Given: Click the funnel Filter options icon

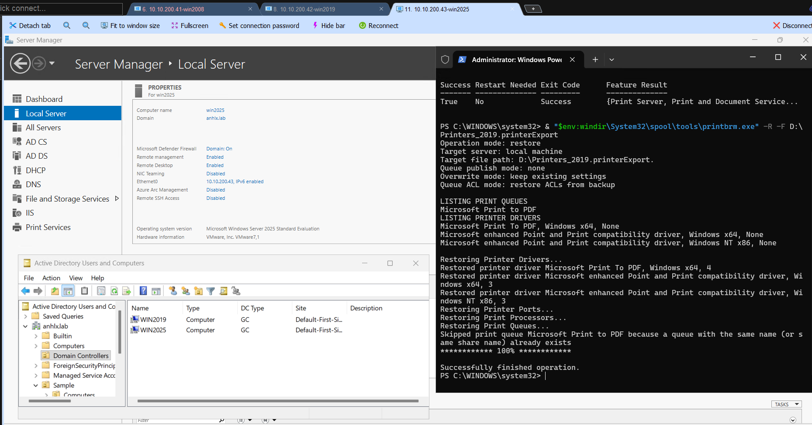Looking at the screenshot, I should pyautogui.click(x=211, y=291).
